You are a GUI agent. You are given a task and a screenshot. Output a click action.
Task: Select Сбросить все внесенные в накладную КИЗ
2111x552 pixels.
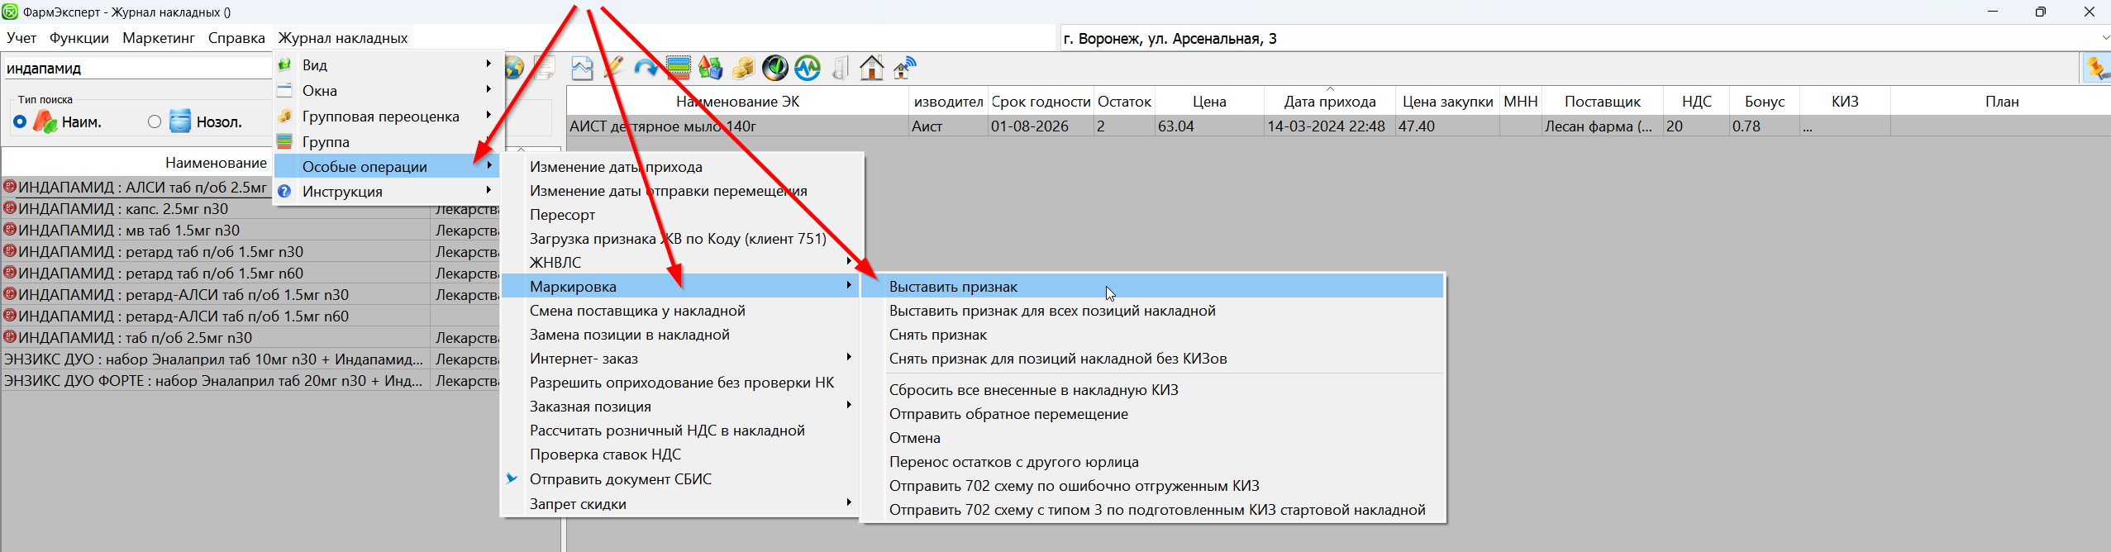pos(1033,390)
